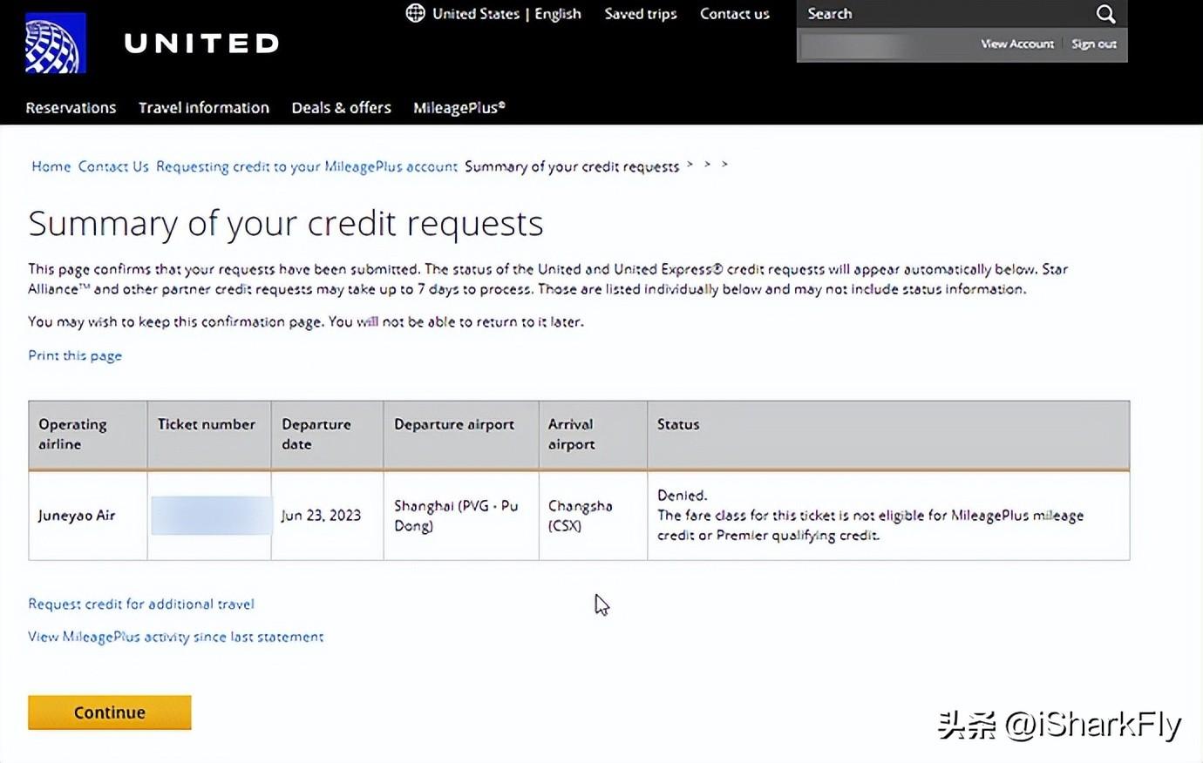The width and height of the screenshot is (1203, 763).
Task: Click the globe language icon
Action: pyautogui.click(x=416, y=13)
